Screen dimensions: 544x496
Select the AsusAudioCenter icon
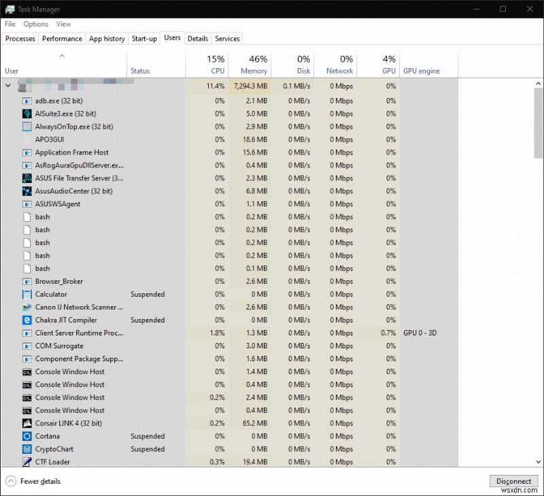[x=27, y=191]
